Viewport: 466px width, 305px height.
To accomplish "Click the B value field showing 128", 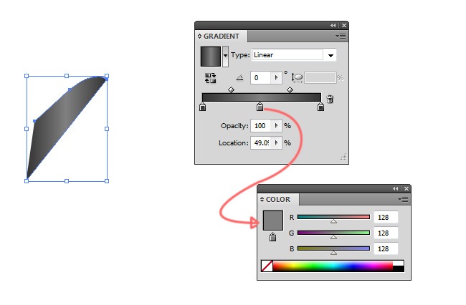I will (386, 249).
